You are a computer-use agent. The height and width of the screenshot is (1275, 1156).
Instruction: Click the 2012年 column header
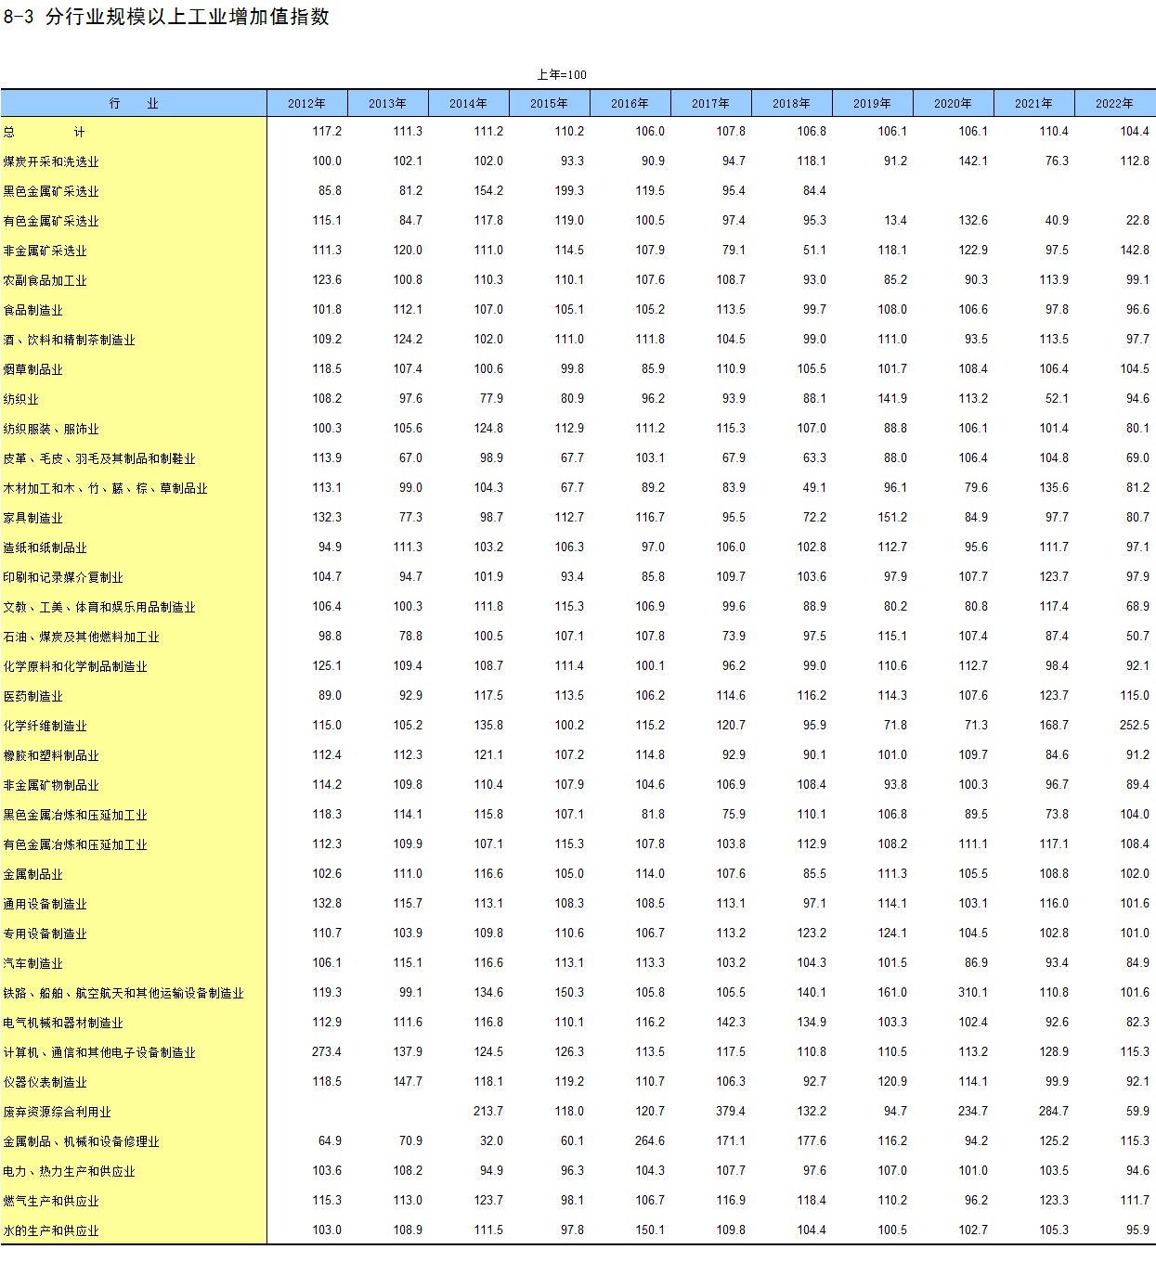306,103
